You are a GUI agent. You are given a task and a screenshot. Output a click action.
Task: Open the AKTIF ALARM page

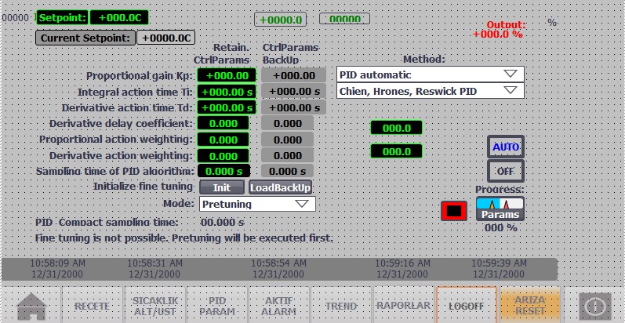point(278,304)
